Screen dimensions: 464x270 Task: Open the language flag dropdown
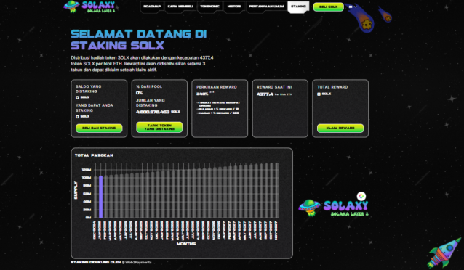tap(353, 7)
